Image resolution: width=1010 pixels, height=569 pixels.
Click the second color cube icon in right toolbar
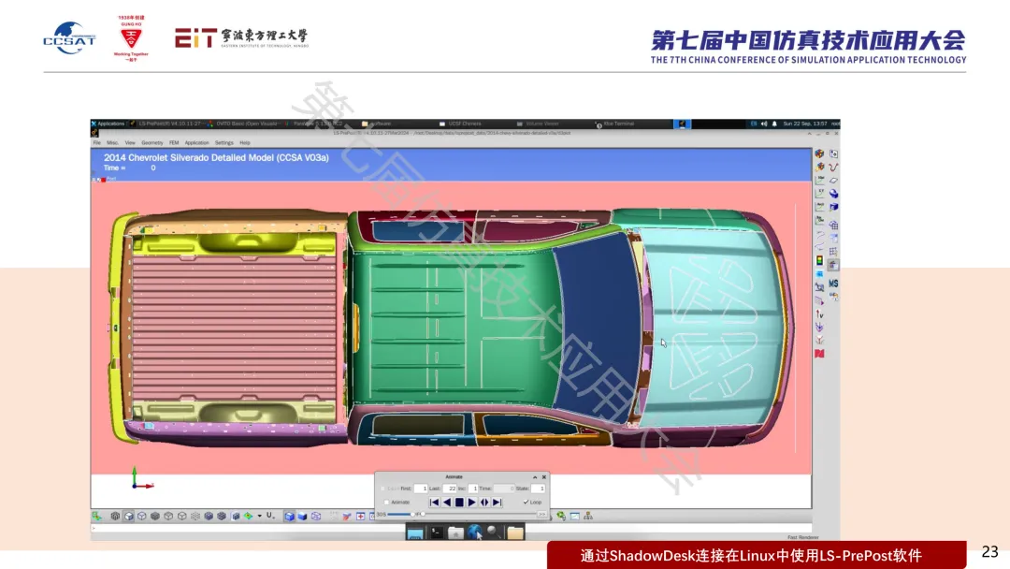point(820,167)
